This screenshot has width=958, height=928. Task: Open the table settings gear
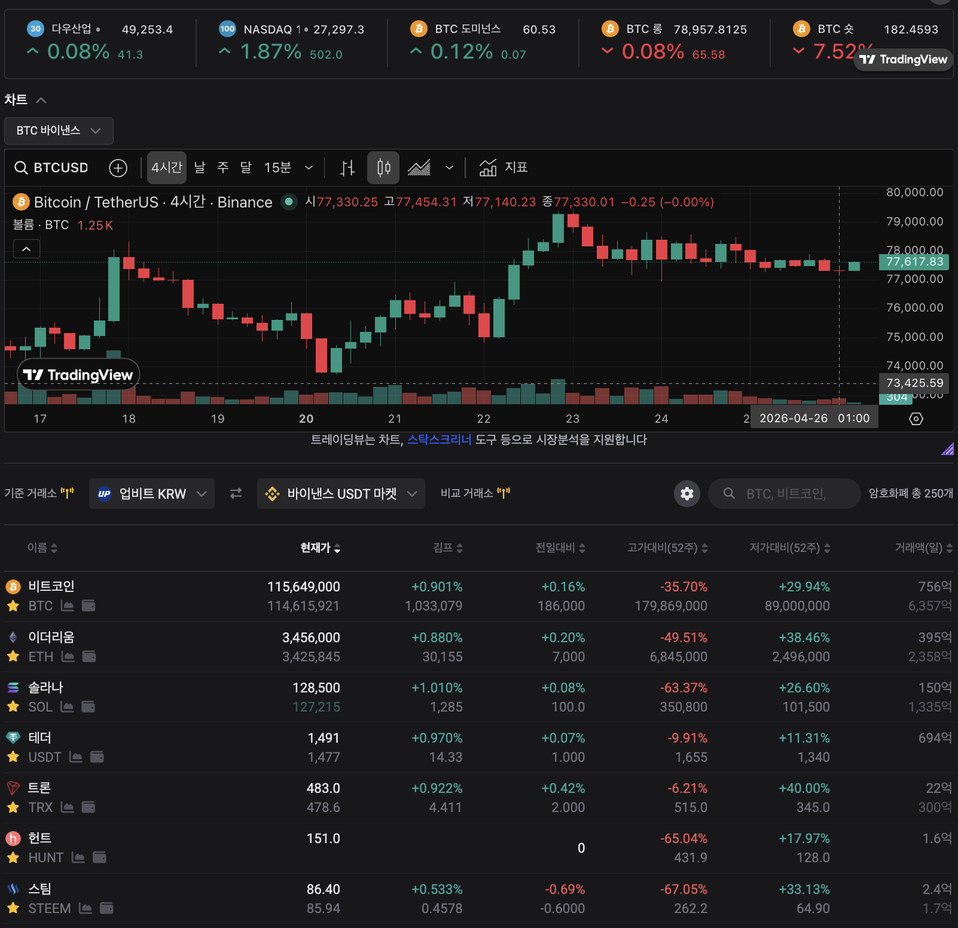[687, 493]
